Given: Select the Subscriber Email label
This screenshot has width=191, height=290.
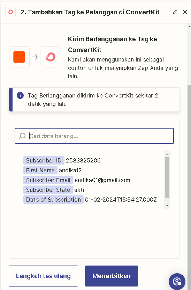Looking at the screenshot, I should tap(48, 180).
